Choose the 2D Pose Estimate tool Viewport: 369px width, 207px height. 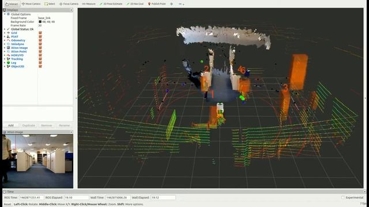click(111, 4)
